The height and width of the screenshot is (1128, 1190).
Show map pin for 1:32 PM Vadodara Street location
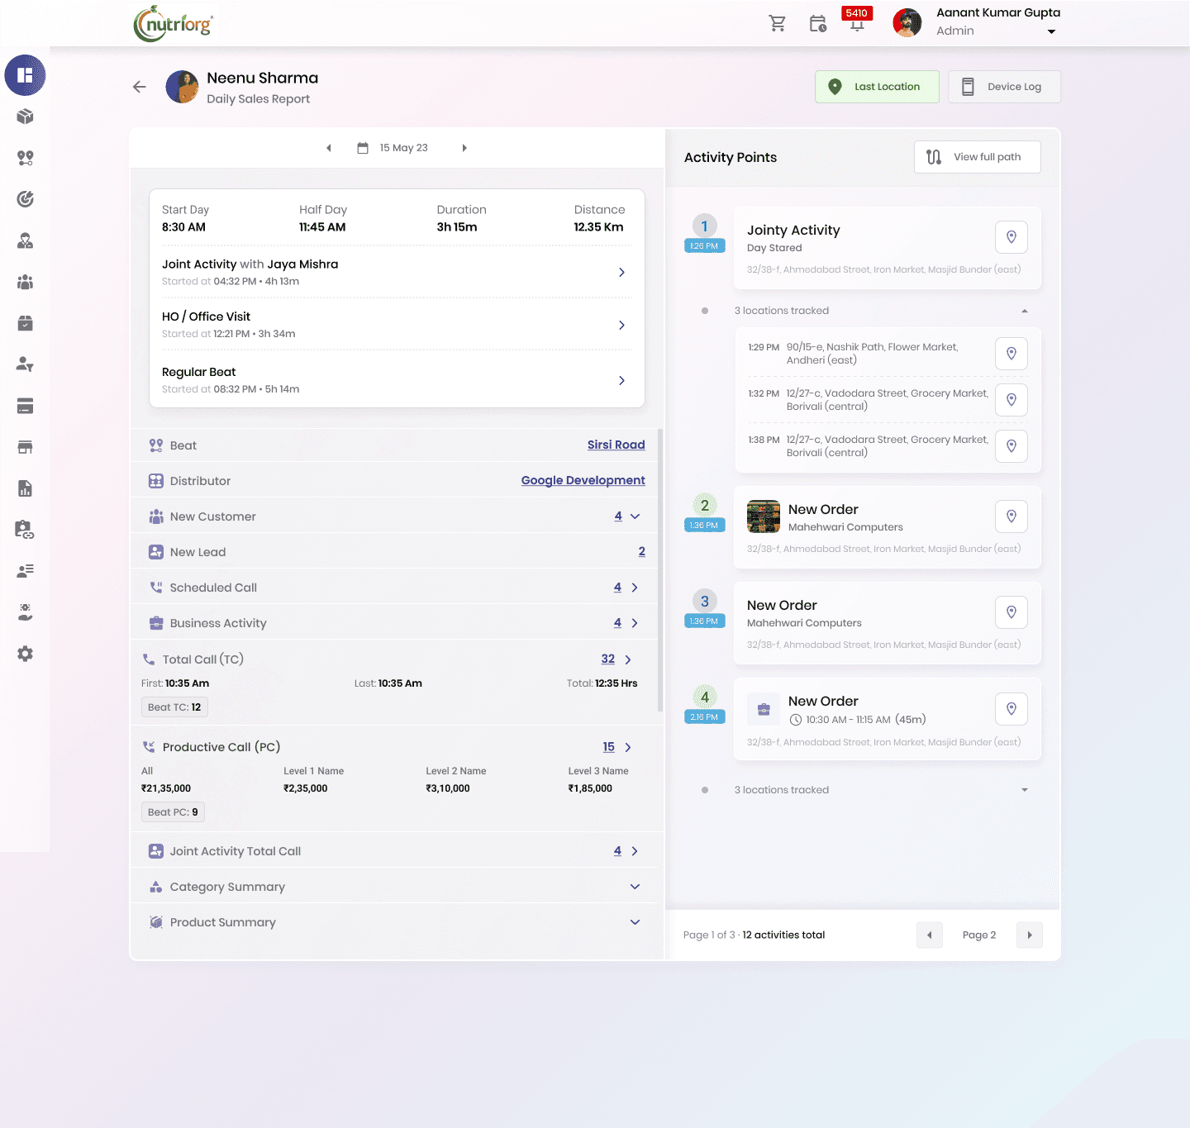click(1011, 400)
